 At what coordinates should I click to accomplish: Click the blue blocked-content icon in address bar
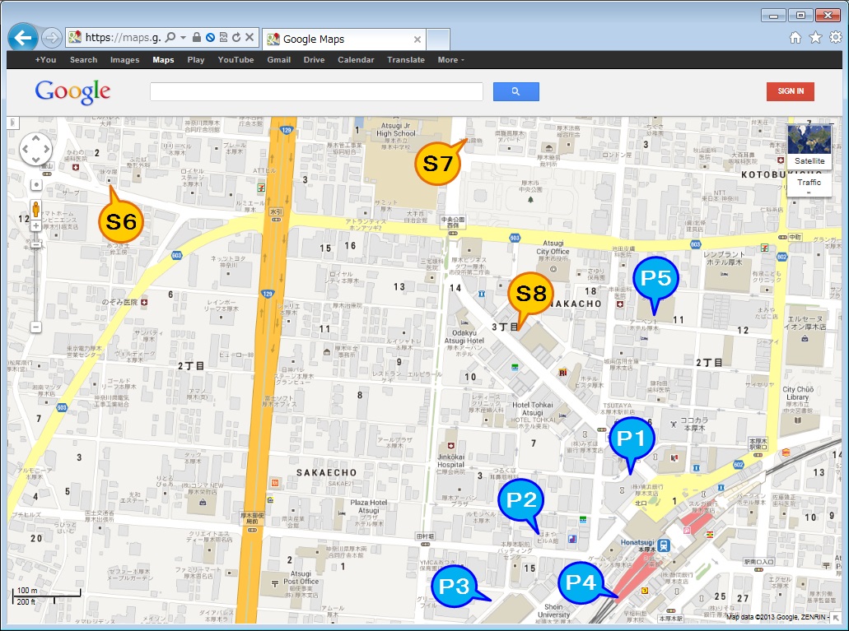coord(210,37)
